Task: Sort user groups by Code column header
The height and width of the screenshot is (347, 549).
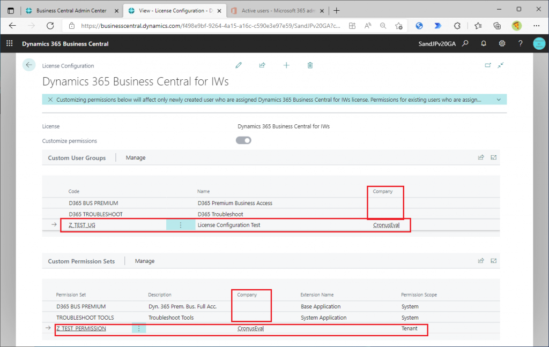Action: coord(74,191)
